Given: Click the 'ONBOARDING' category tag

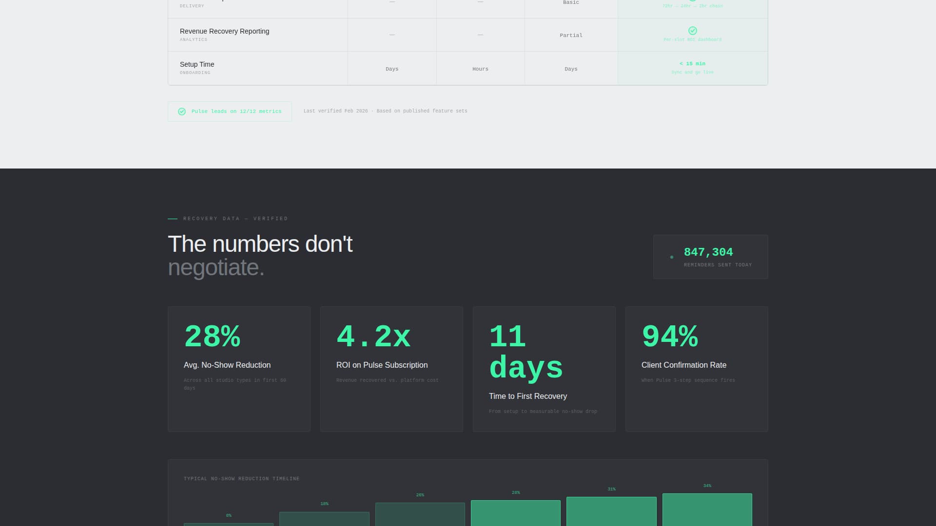Looking at the screenshot, I should tap(195, 73).
